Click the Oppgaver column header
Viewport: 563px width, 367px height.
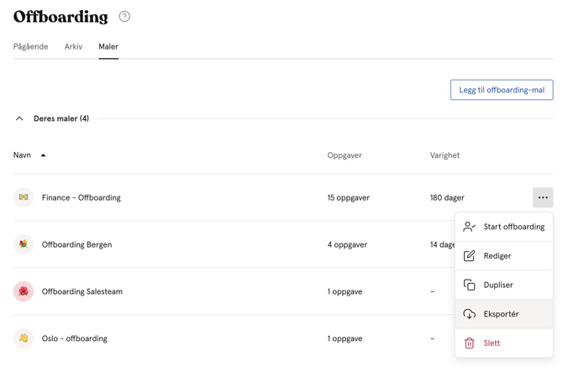pos(345,155)
